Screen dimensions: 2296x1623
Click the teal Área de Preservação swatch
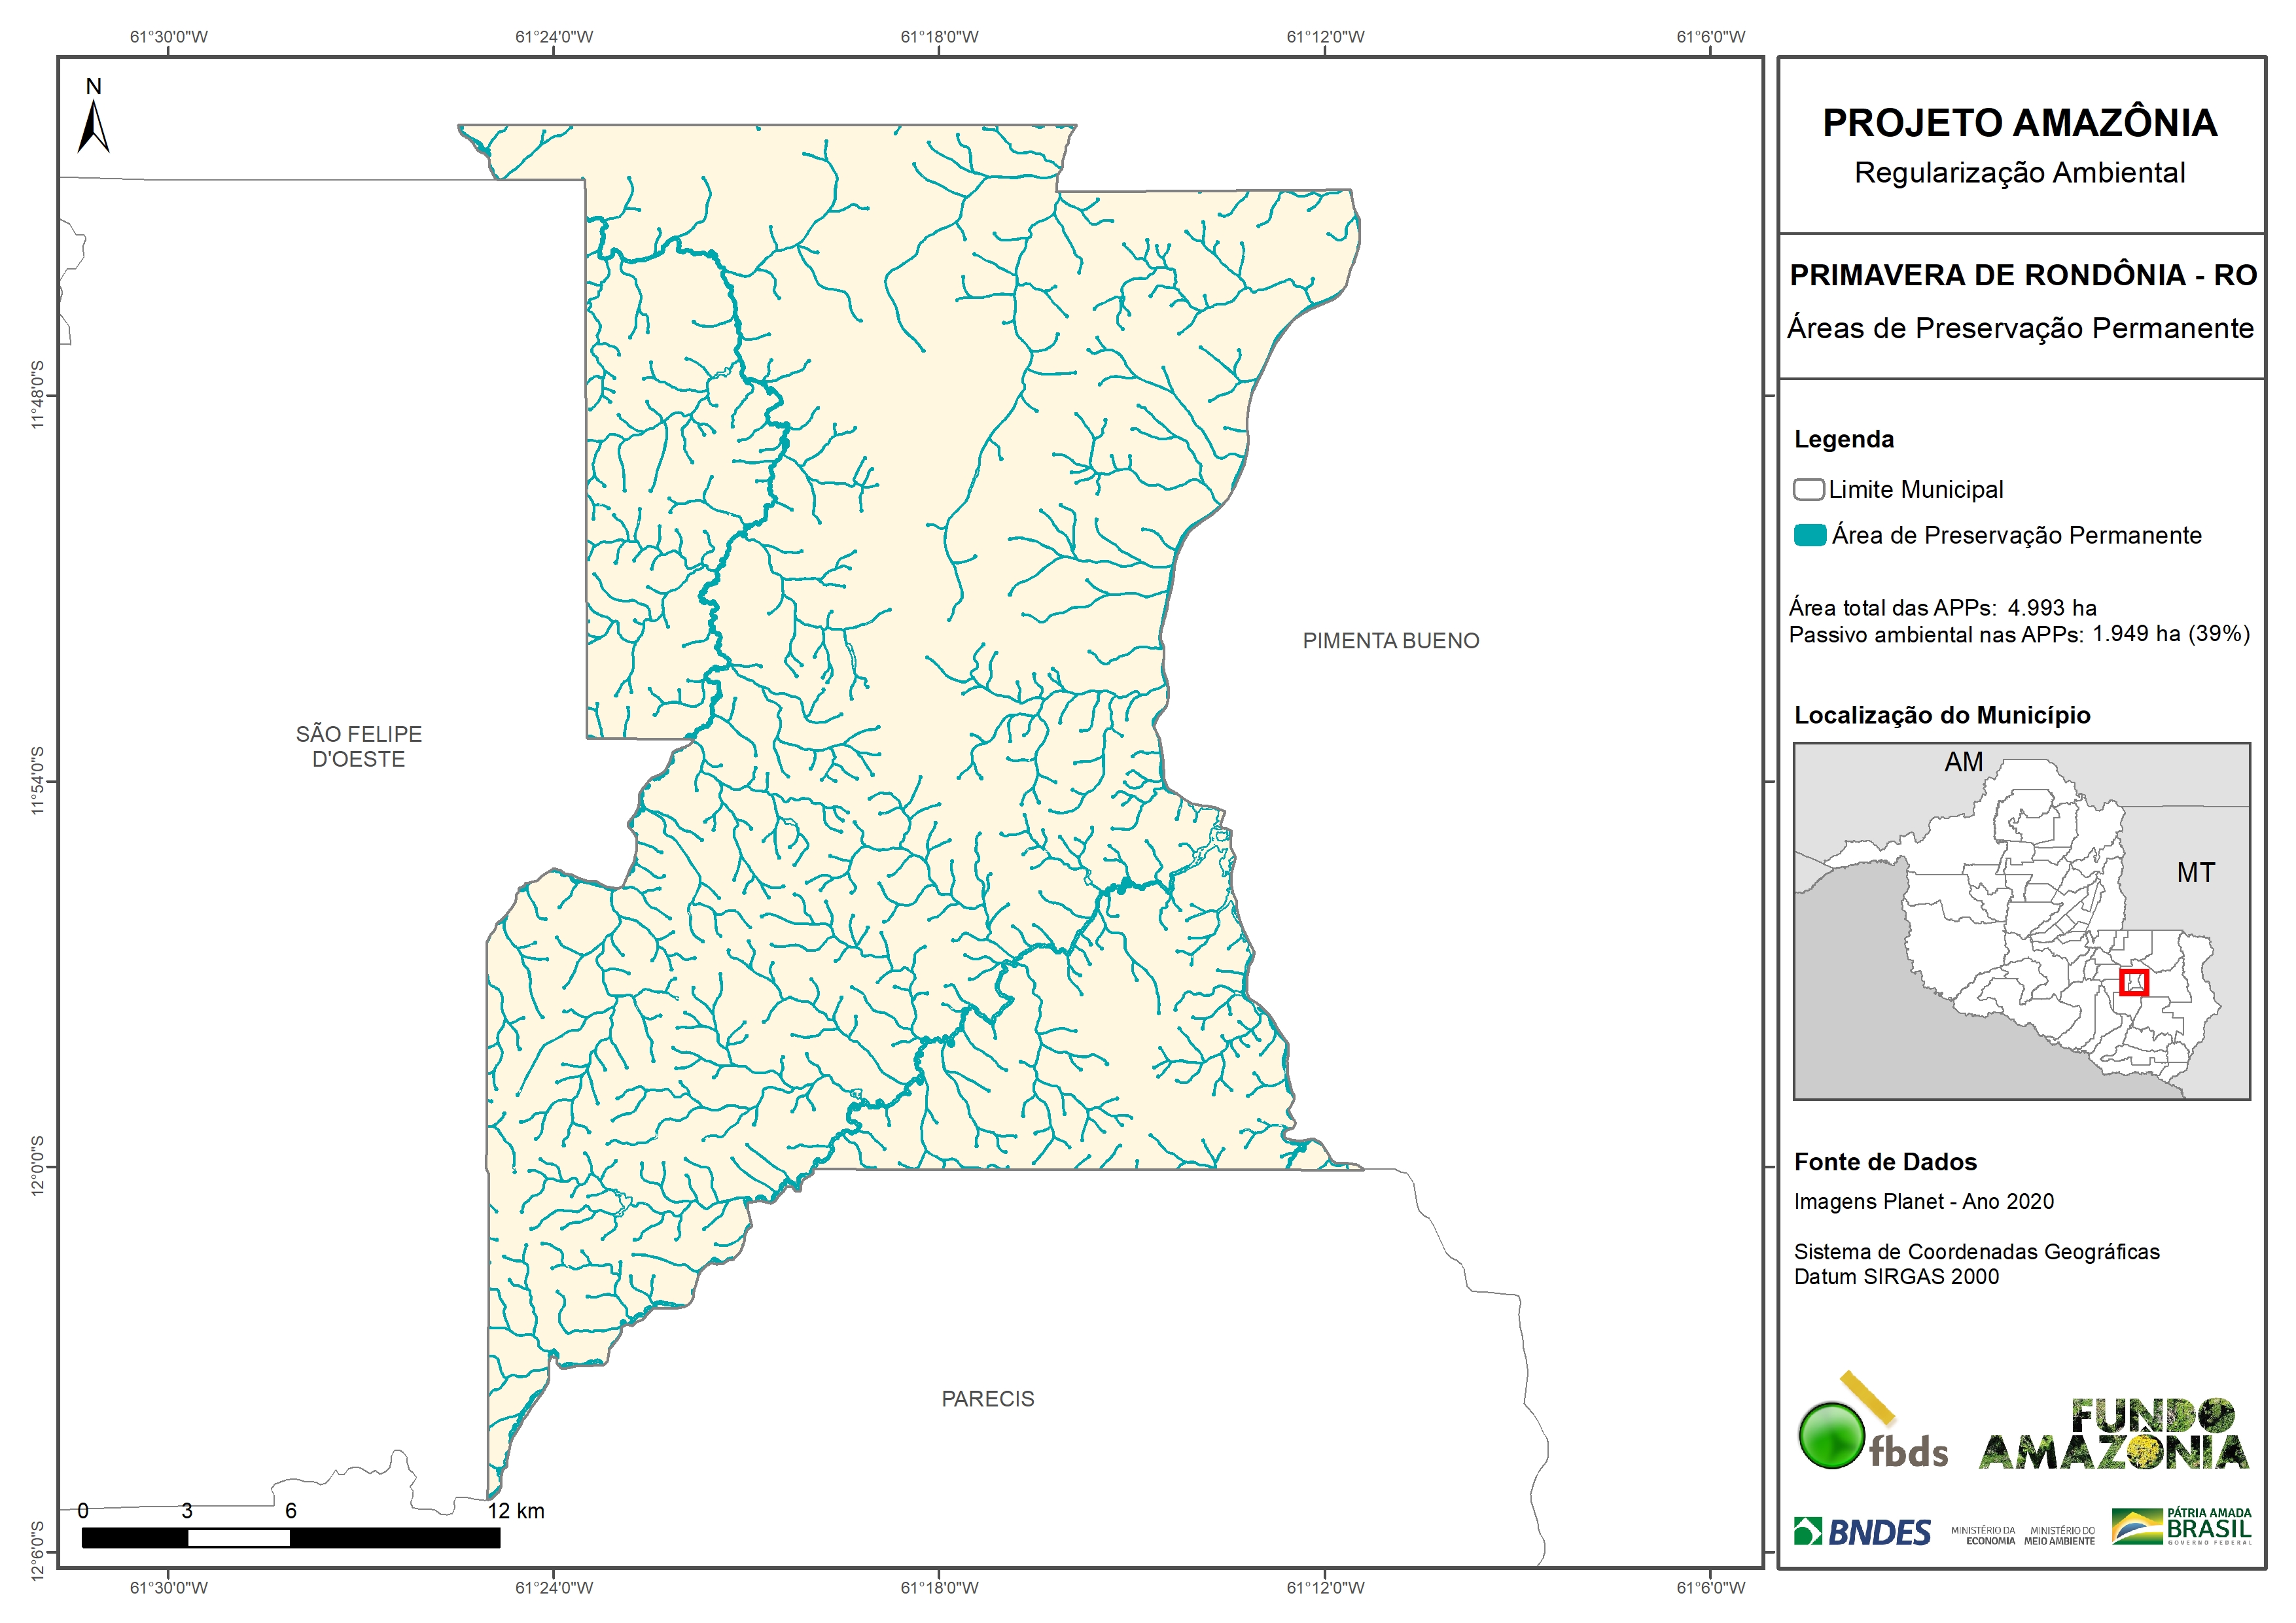(1810, 535)
